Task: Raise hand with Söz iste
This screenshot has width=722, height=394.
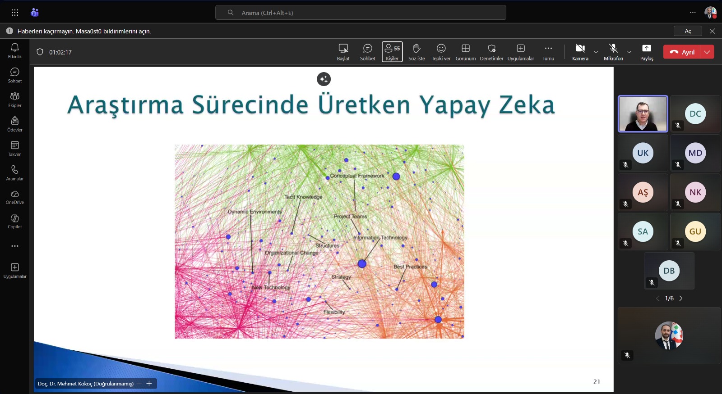Action: point(417,52)
